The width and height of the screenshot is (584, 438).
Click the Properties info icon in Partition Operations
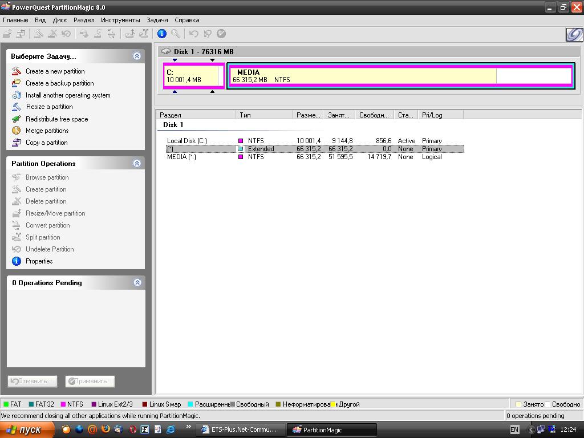(16, 261)
